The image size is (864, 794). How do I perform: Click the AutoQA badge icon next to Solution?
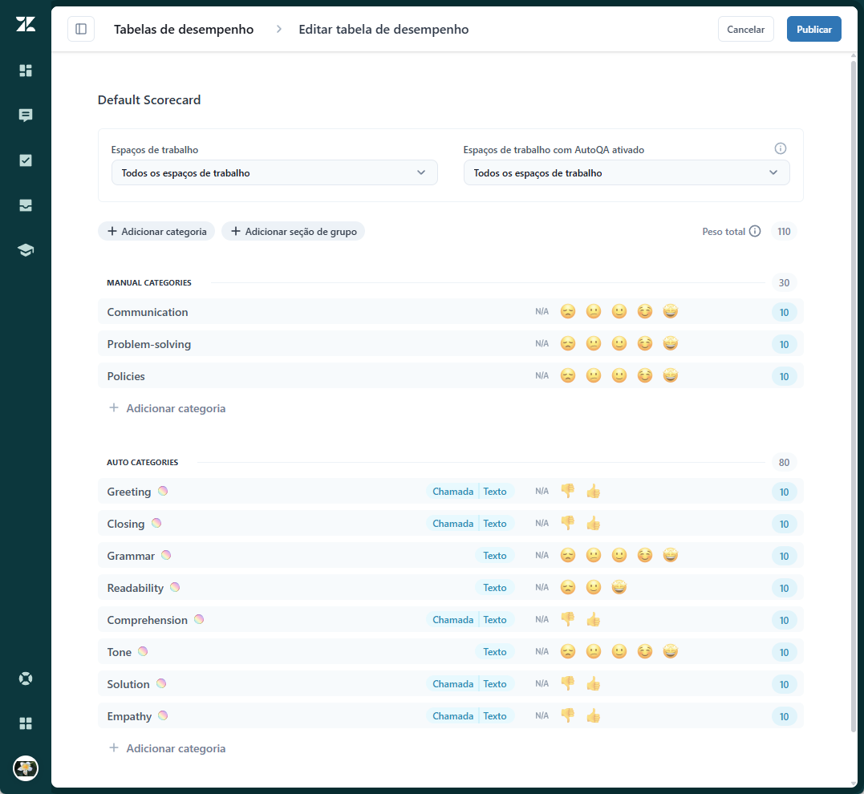(x=161, y=683)
